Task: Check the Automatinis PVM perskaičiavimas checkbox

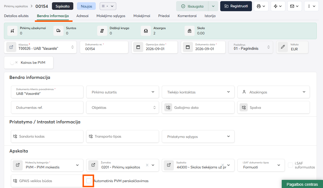Action: pos(88,181)
